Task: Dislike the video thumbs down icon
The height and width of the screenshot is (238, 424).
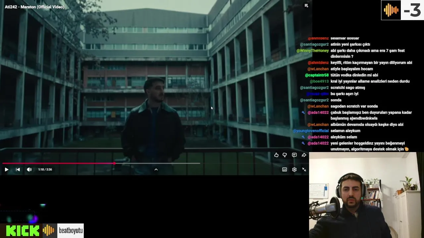Action: tap(285, 155)
